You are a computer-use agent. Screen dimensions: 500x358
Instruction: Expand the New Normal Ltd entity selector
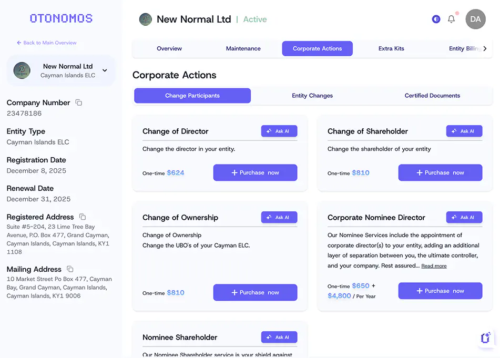coord(104,70)
